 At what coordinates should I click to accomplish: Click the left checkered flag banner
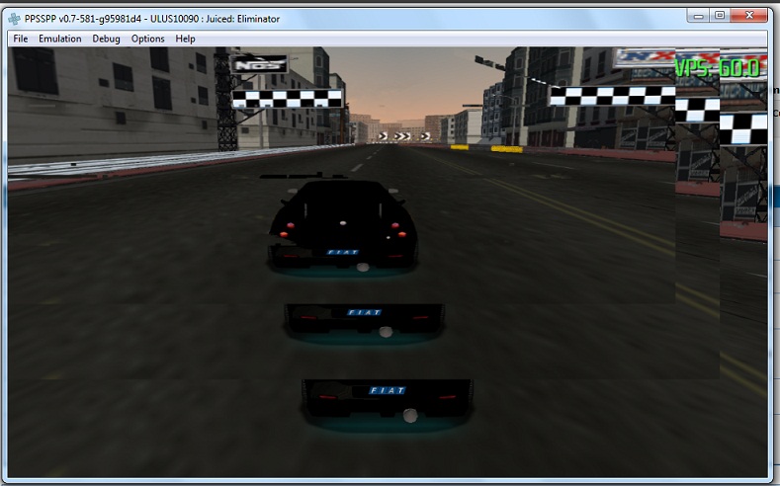(287, 98)
